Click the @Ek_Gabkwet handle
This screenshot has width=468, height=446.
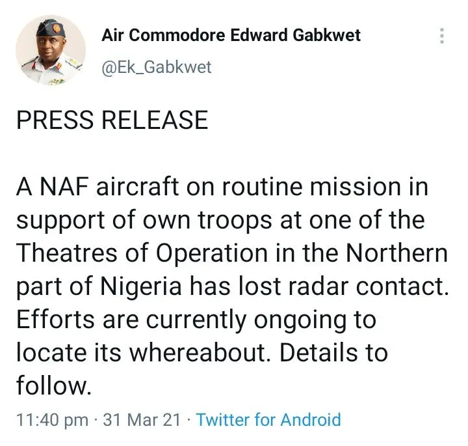click(157, 67)
